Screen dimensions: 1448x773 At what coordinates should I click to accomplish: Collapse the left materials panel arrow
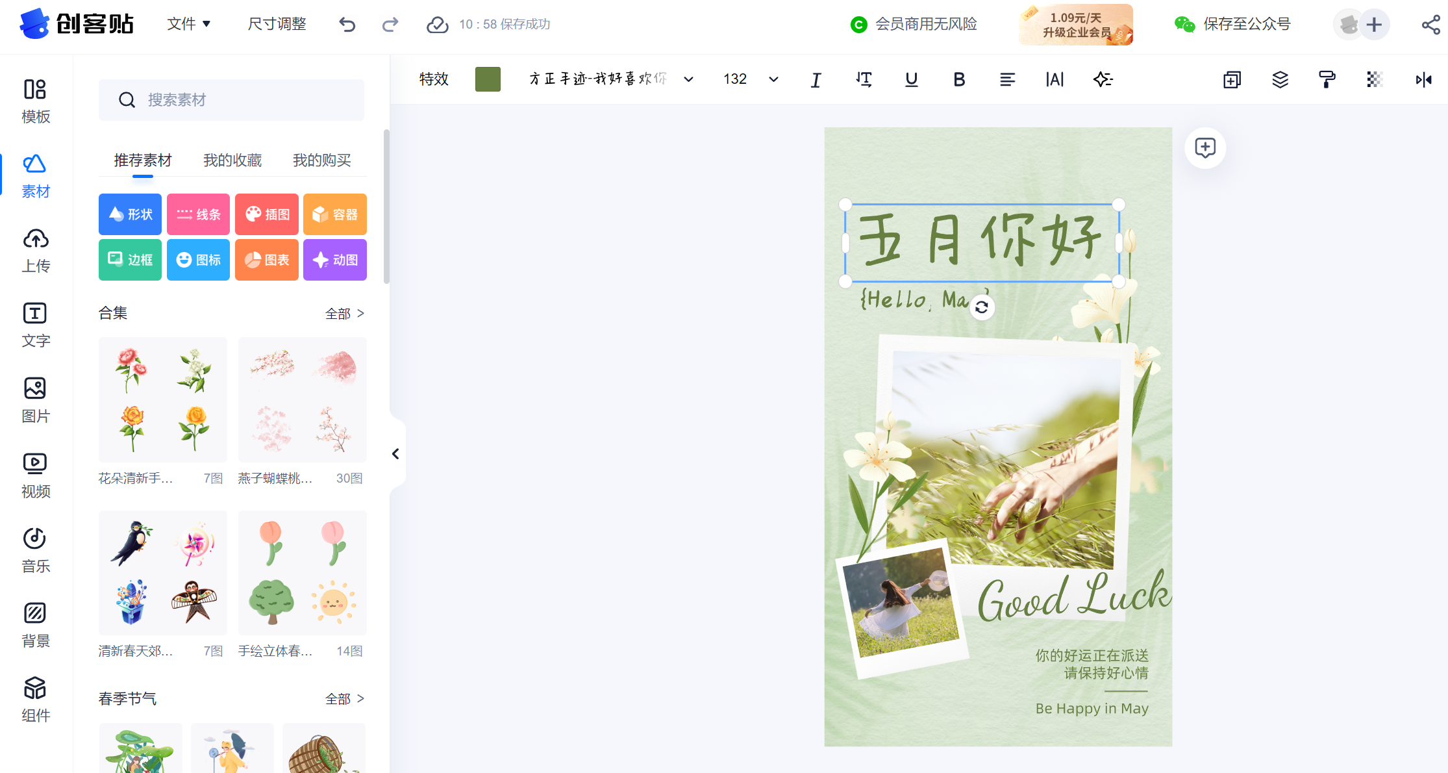pyautogui.click(x=395, y=453)
